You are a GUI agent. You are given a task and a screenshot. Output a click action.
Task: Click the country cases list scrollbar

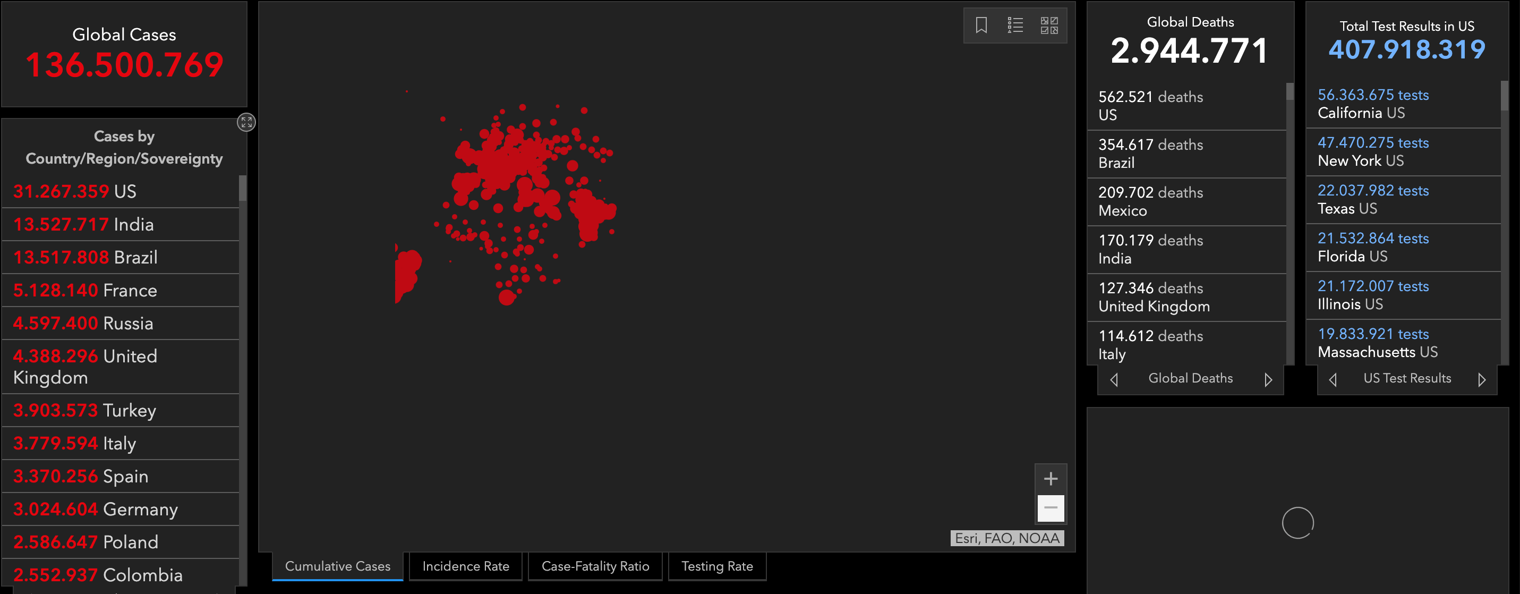[x=243, y=189]
